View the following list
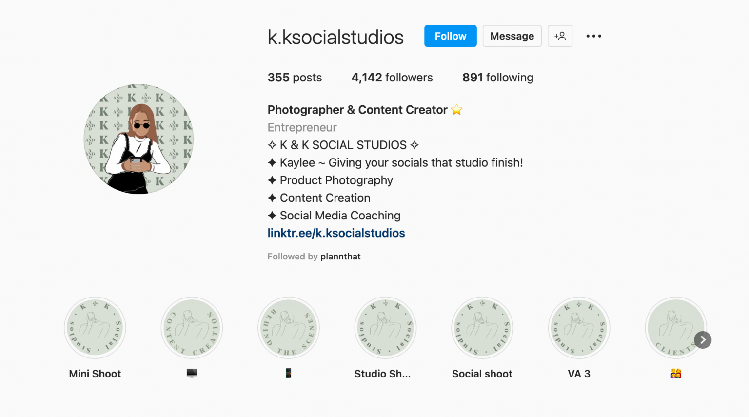The width and height of the screenshot is (749, 417). point(497,77)
